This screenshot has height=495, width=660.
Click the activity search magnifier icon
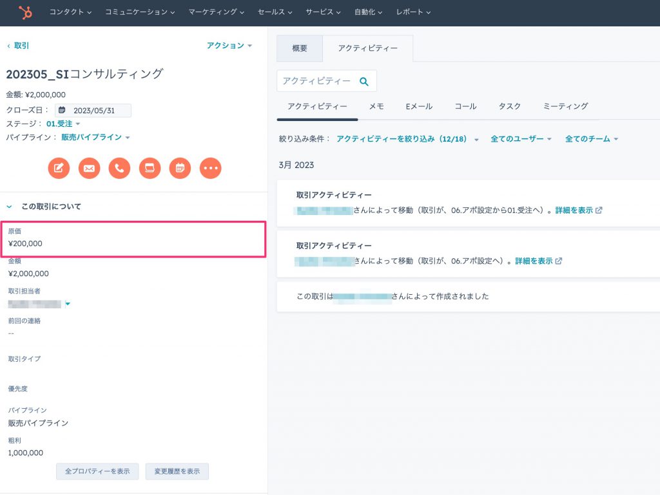(364, 82)
